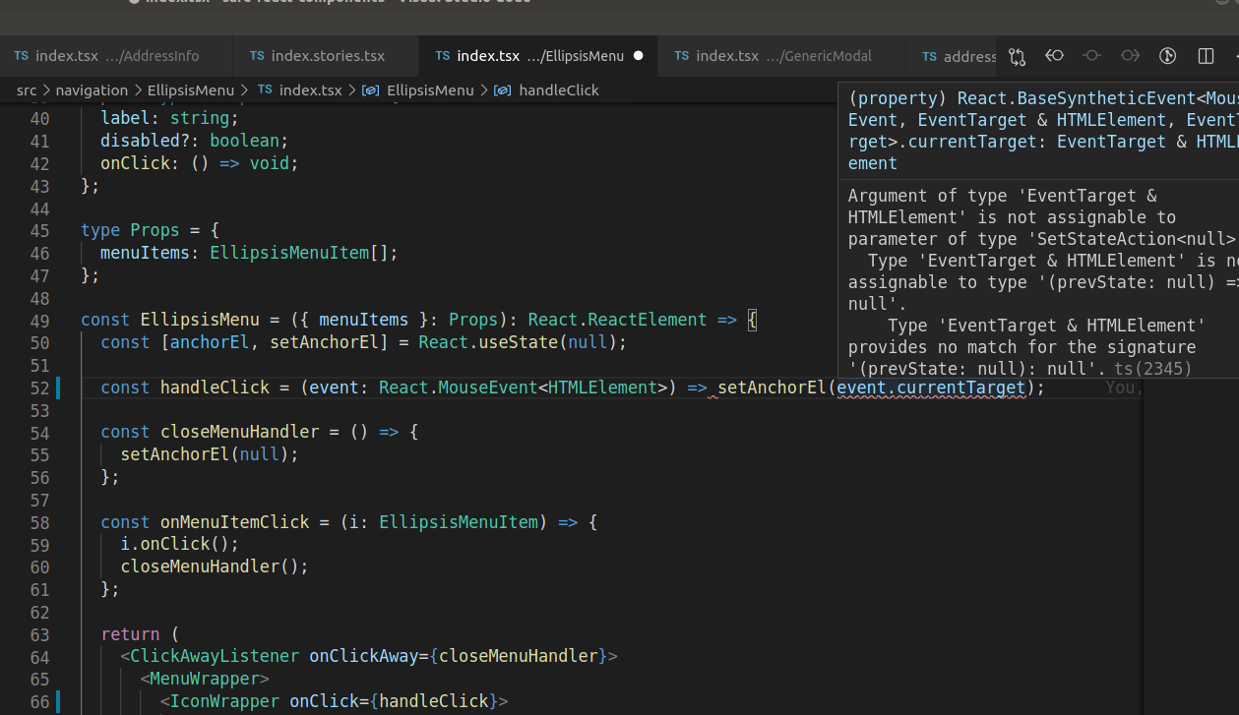This screenshot has width=1239, height=715.
Task: Open previous revision with left-arrow commit icon
Action: pyautogui.click(x=1054, y=56)
